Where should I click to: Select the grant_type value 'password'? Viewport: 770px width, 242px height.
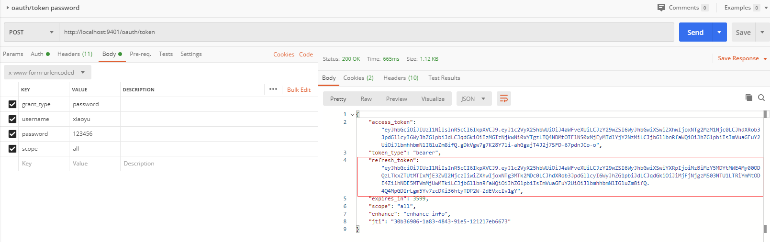point(95,104)
